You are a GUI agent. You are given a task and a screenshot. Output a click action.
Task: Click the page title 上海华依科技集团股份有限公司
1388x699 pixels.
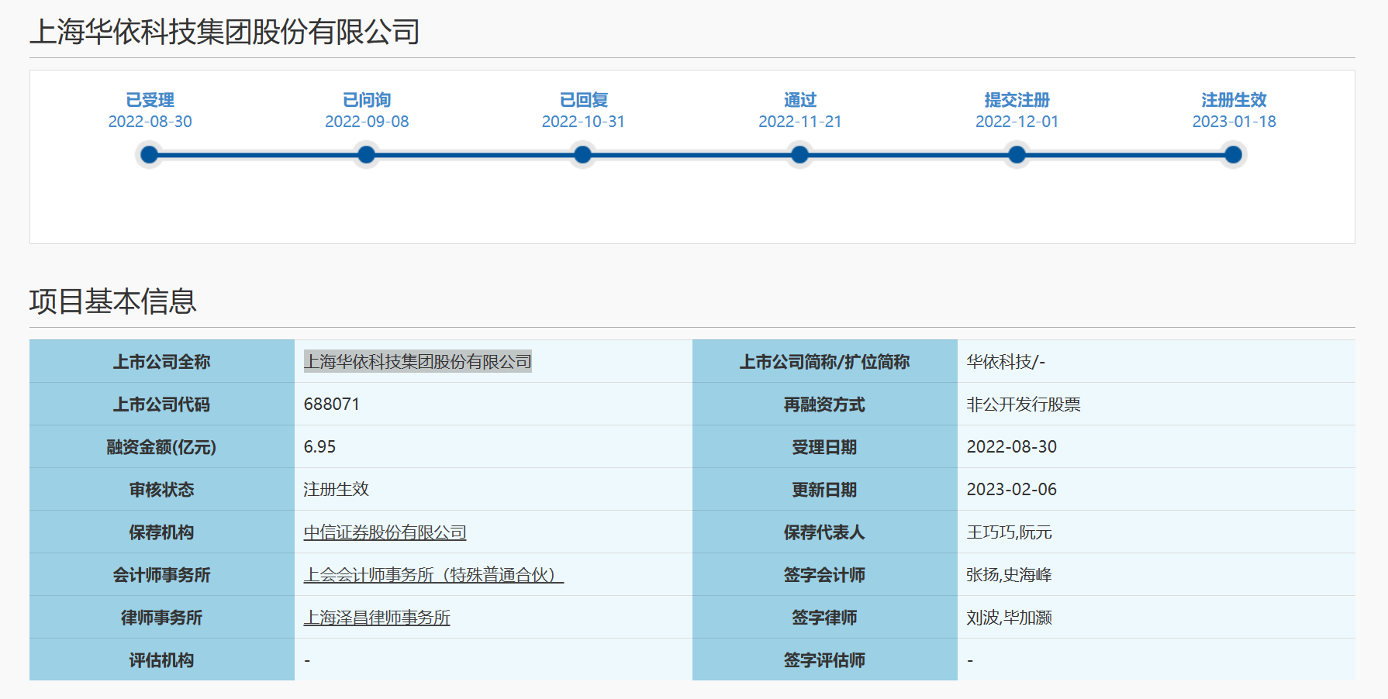coord(225,32)
